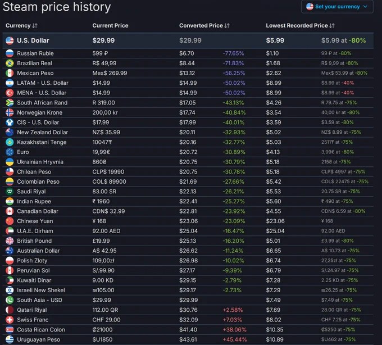382x345 pixels.
Task: Click the Ukrainian Hryvnia flag icon
Action: click(10, 162)
